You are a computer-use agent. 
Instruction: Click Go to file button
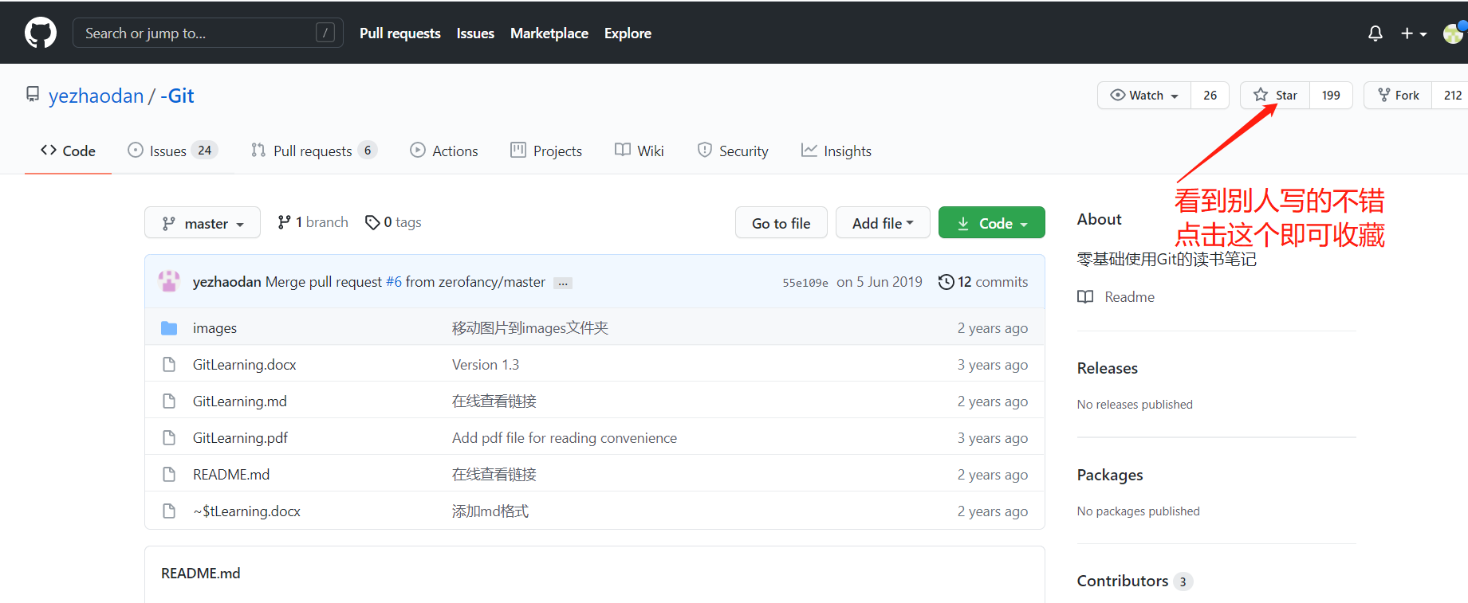[781, 223]
